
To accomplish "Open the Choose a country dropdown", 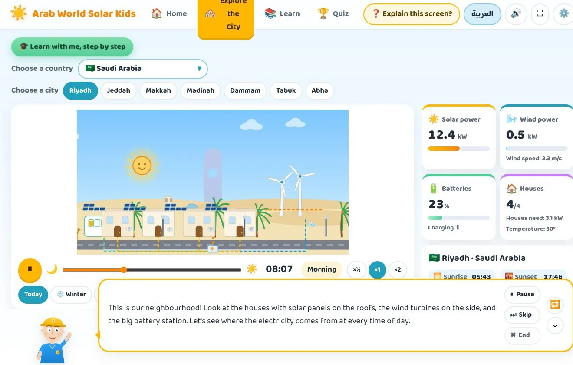I will [143, 69].
